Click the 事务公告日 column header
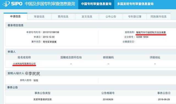 click(164, 93)
